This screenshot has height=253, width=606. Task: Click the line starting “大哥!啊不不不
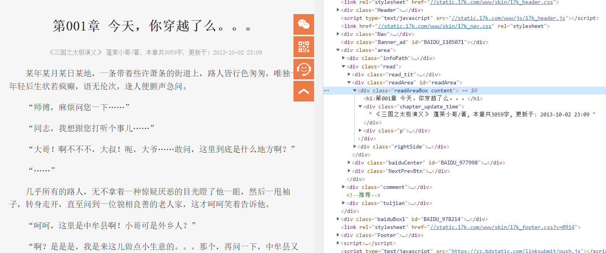click(161, 149)
